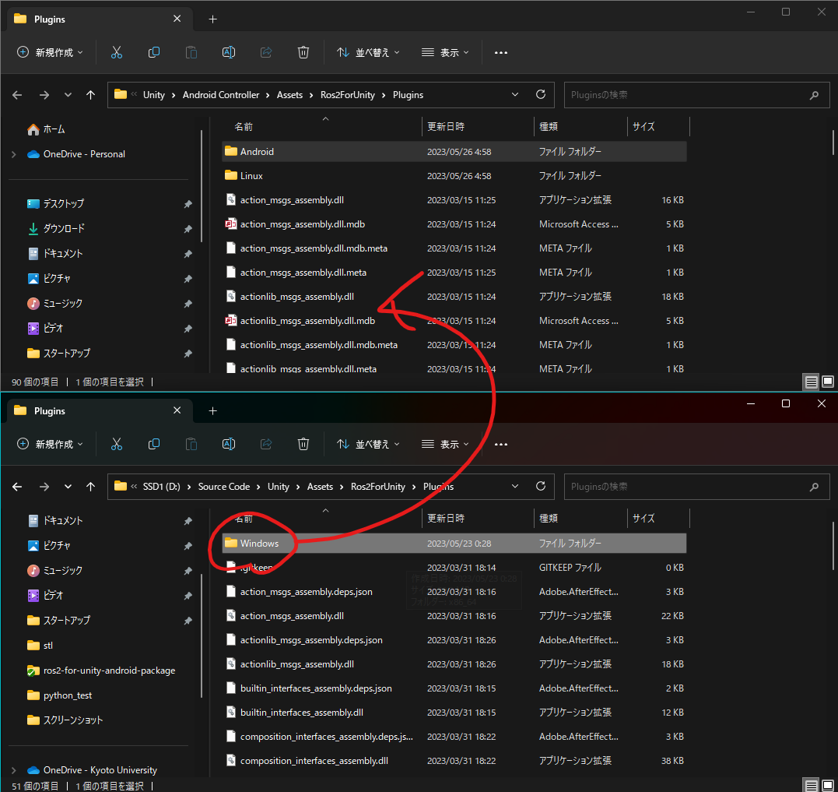Click the Source Code breadcrumb in the address bar
Image resolution: width=838 pixels, height=792 pixels.
223,487
